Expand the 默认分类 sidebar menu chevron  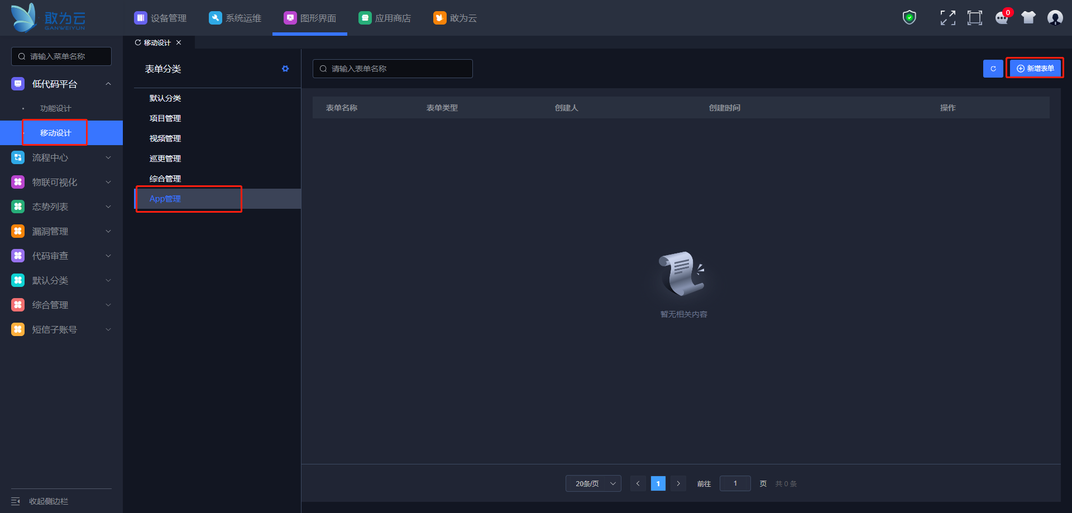click(x=108, y=280)
